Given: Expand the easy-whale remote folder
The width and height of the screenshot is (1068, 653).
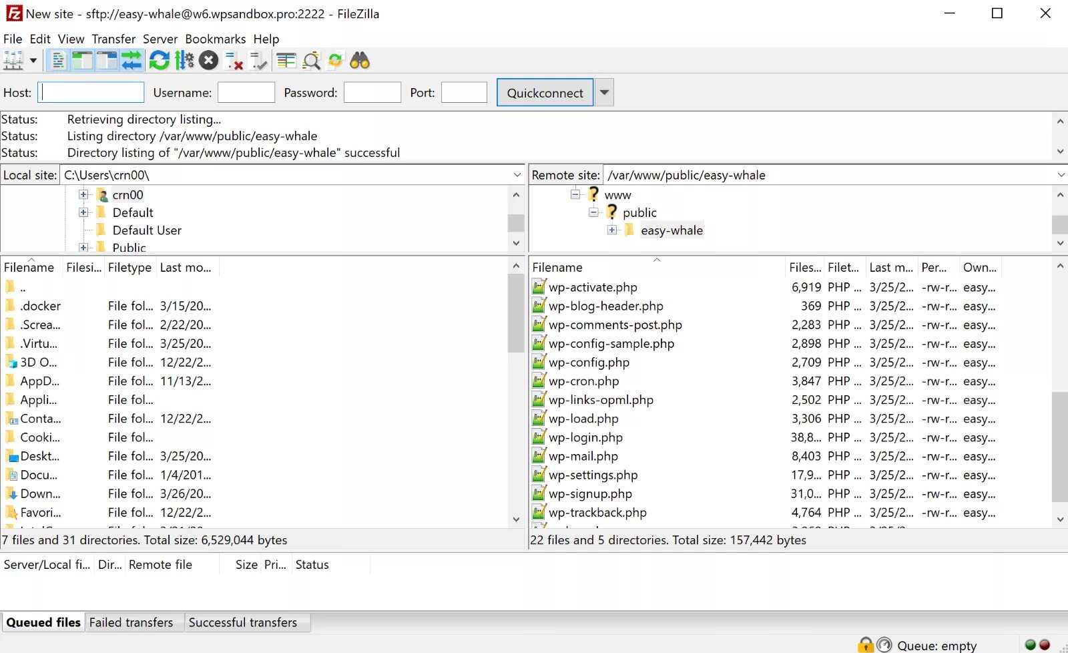Looking at the screenshot, I should pos(612,230).
